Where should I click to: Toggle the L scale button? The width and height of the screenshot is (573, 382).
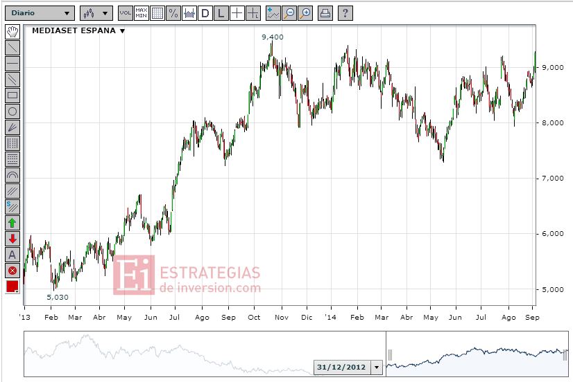(221, 13)
